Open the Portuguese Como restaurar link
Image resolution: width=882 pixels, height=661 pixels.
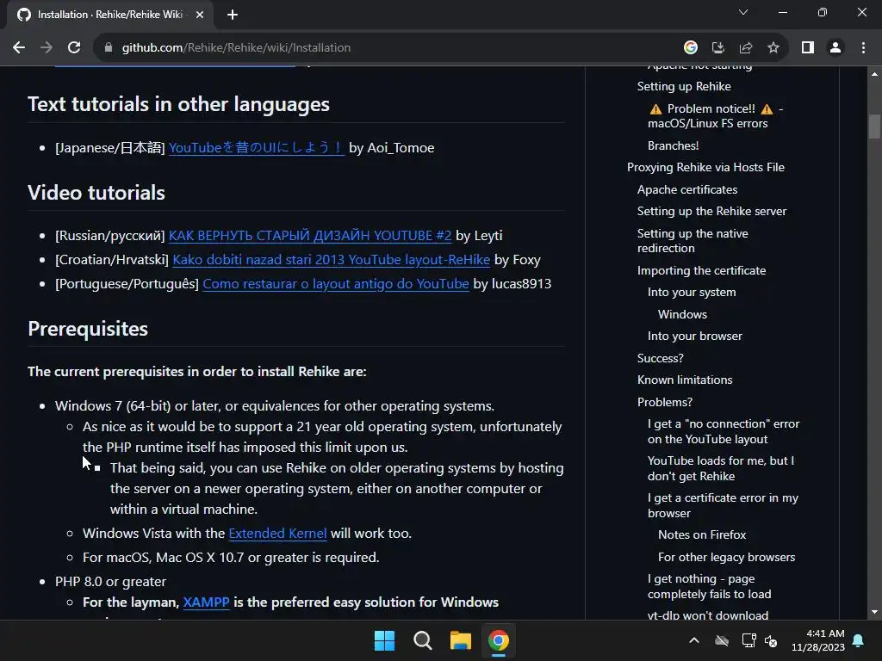pyautogui.click(x=336, y=284)
